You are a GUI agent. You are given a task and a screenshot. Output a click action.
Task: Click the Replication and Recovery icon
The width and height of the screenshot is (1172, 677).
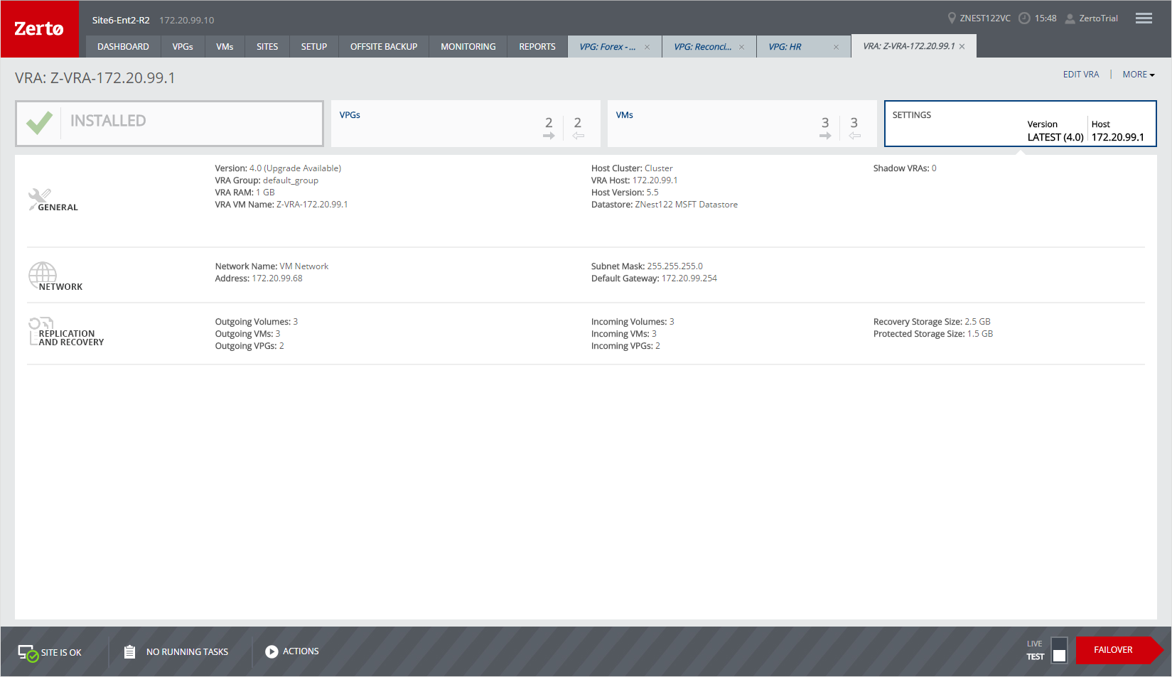pyautogui.click(x=41, y=330)
